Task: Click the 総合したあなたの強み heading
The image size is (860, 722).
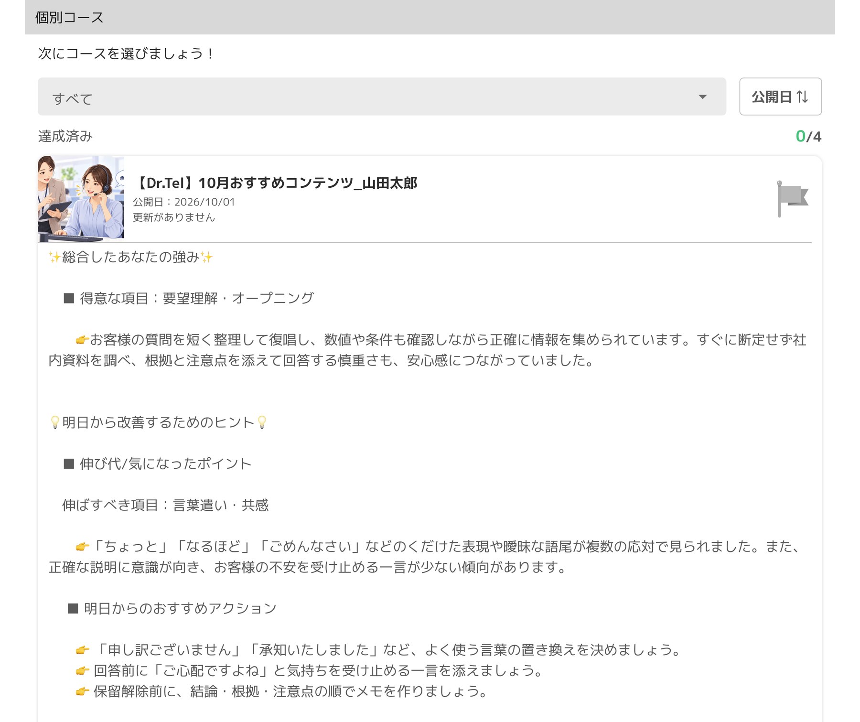Action: 131,257
